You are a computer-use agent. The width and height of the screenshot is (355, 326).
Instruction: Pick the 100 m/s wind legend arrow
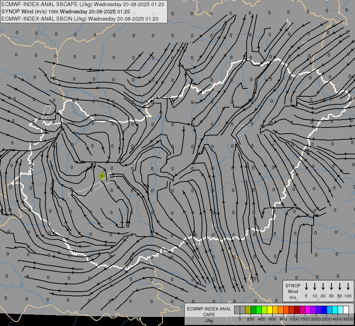[348, 287]
